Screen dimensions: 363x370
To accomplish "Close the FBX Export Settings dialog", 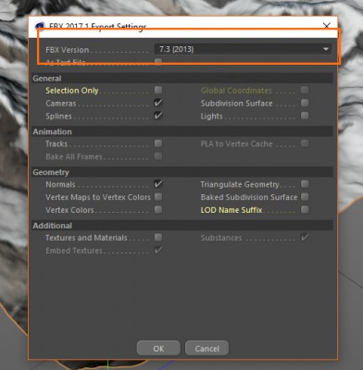I will pyautogui.click(x=327, y=26).
